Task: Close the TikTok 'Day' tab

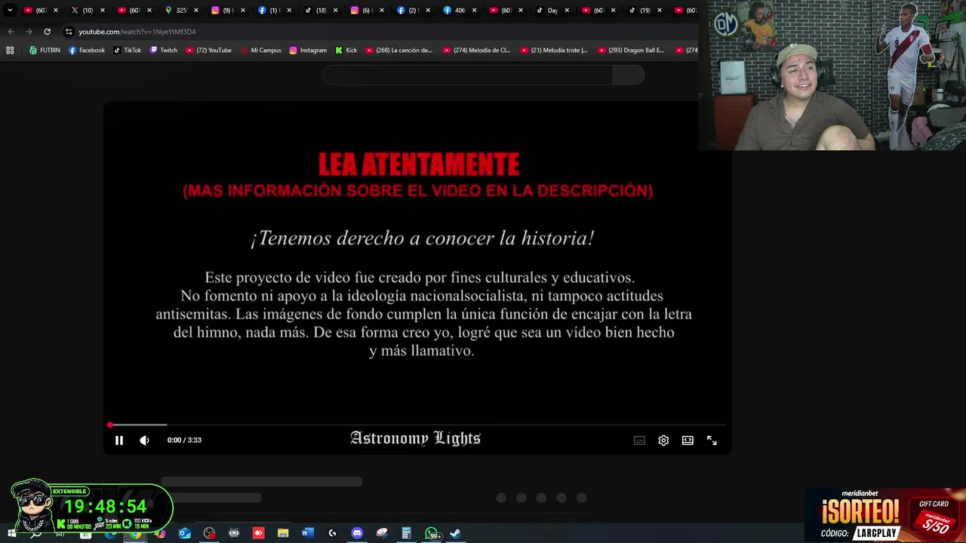Action: point(566,11)
